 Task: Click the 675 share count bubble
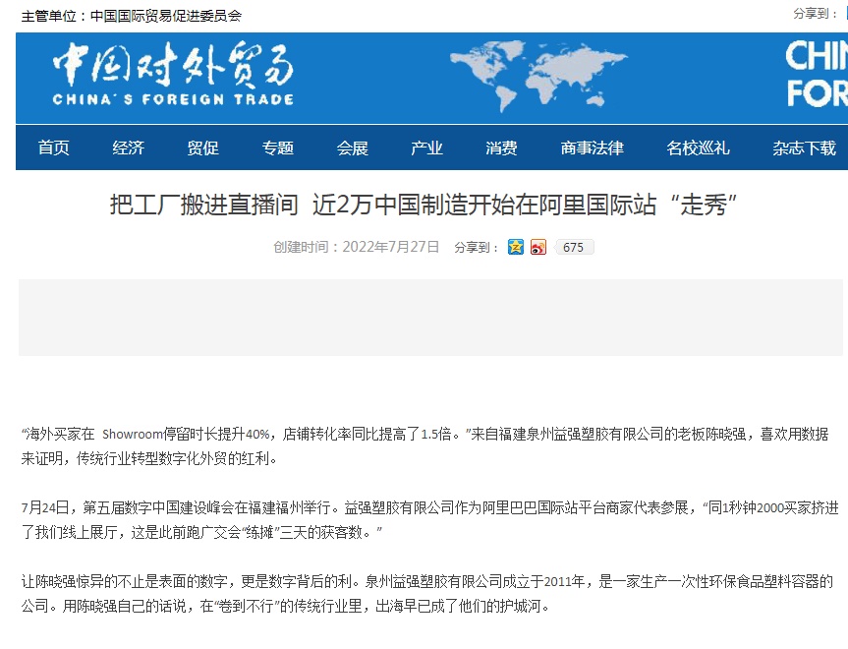coord(574,248)
